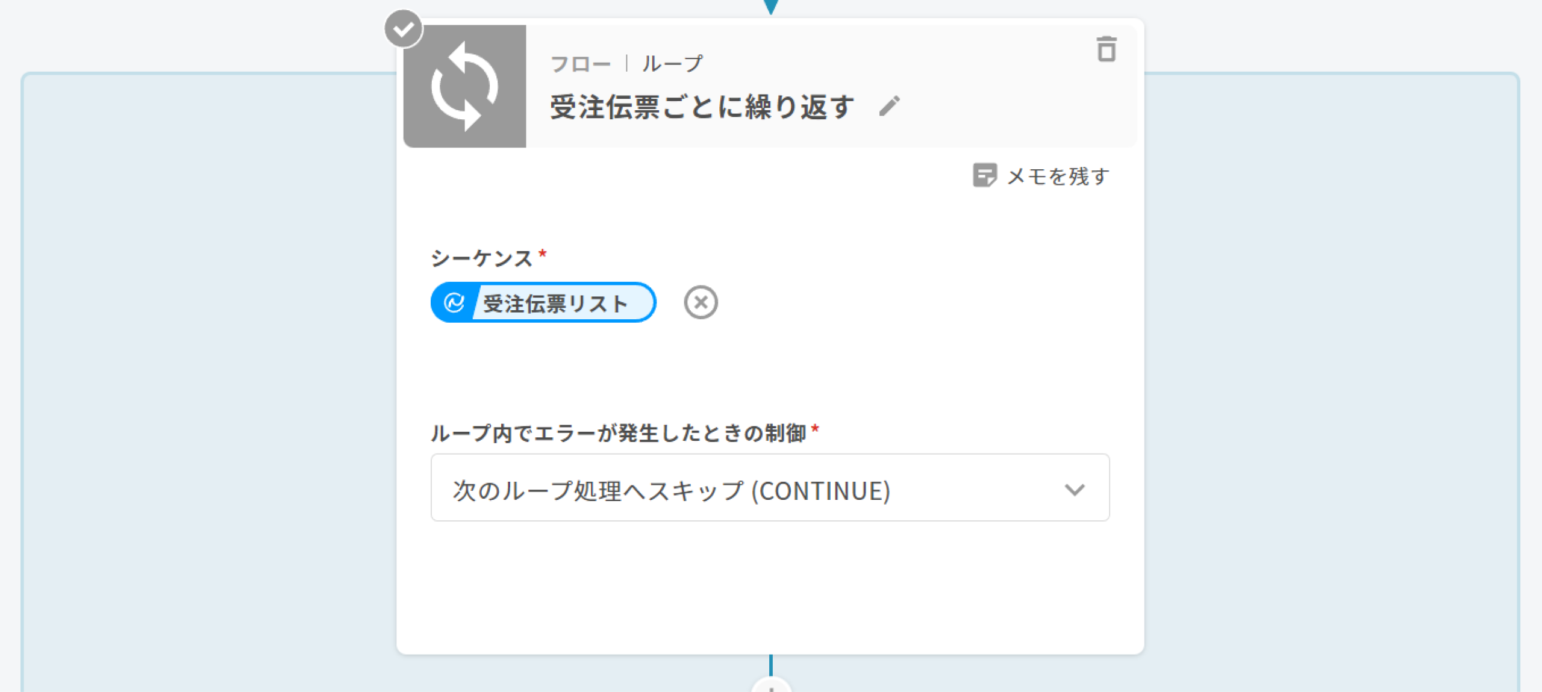Click the completed checkmark badge on card
1542x692 pixels.
[403, 28]
